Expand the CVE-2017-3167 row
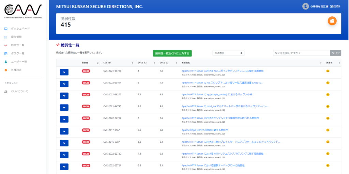This screenshot has width=349, height=174. click(x=64, y=131)
